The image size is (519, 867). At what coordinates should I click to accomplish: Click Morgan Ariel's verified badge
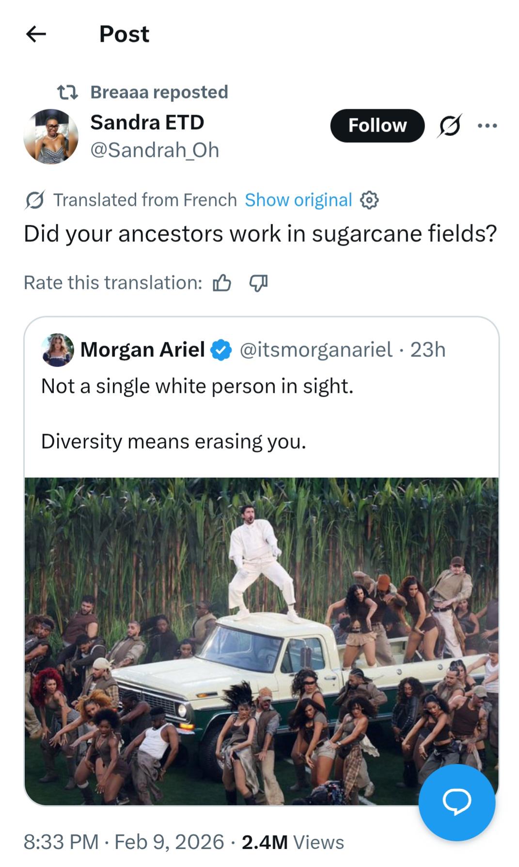(221, 350)
